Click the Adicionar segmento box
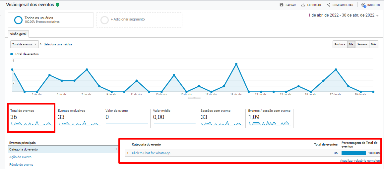 139,20
